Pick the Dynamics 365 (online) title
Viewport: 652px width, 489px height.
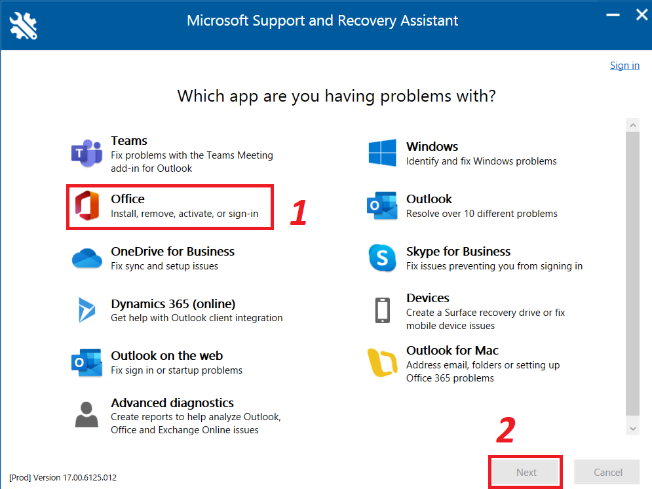coord(173,304)
